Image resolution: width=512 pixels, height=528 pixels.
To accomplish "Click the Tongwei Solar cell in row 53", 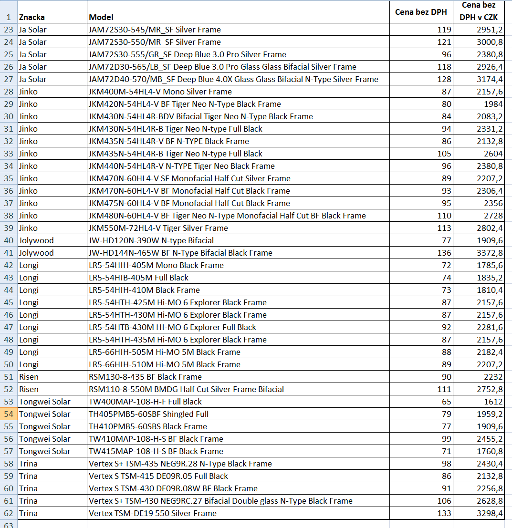I will point(52,402).
